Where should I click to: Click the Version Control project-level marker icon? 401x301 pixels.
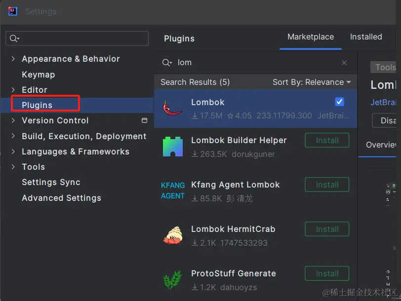[145, 120]
